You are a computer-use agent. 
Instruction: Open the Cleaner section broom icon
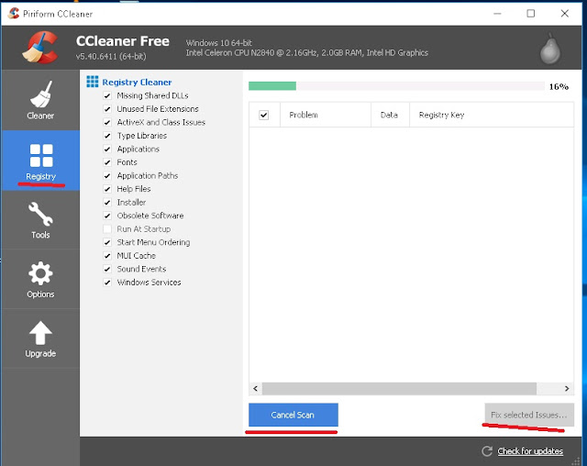click(40, 94)
